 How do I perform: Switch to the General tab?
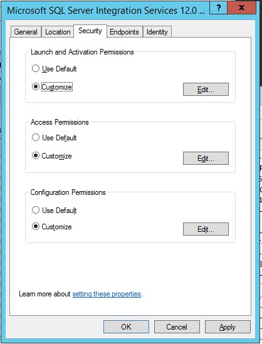click(x=26, y=32)
